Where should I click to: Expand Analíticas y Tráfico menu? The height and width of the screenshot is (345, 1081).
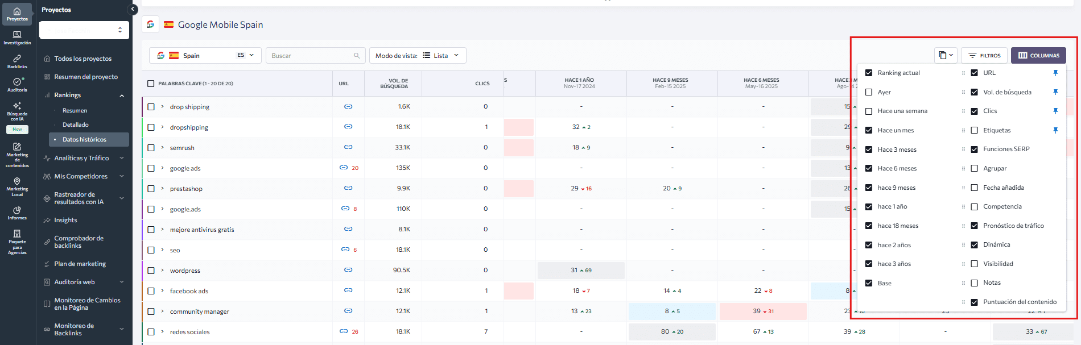coord(84,158)
